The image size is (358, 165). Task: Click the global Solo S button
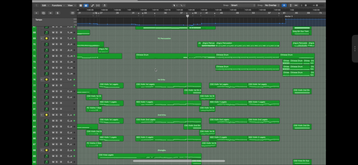point(58,13)
